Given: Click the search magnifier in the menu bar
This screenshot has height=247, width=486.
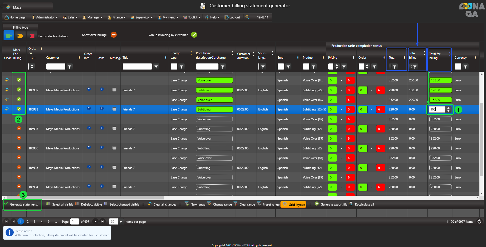Looking at the screenshot, I should pyautogui.click(x=247, y=17).
